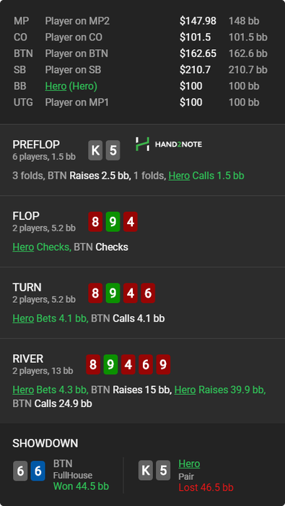
Task: Click Hero link in turn action
Action: 23,319
